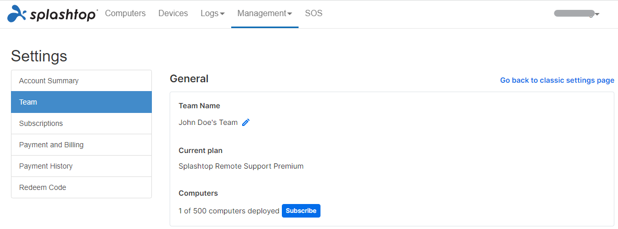Open the Devices page

point(173,14)
